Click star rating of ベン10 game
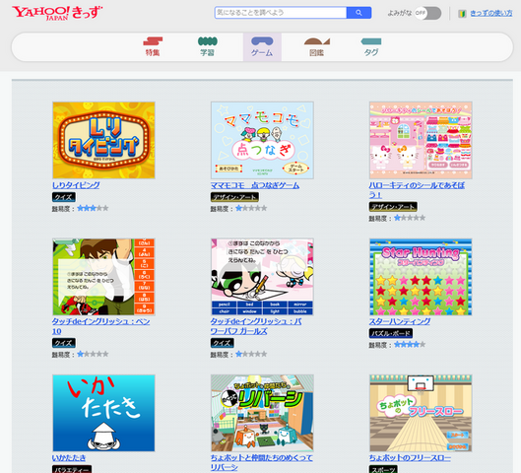Image resolution: width=521 pixels, height=473 pixels. 93,355
